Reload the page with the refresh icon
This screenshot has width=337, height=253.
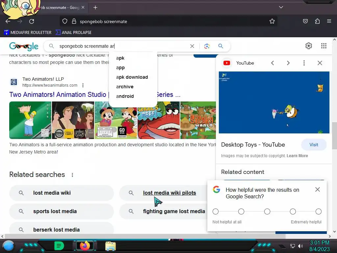click(x=32, y=21)
